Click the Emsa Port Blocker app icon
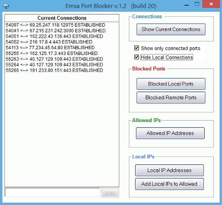Viewport: 222px width, 205px height. (x=6, y=6)
